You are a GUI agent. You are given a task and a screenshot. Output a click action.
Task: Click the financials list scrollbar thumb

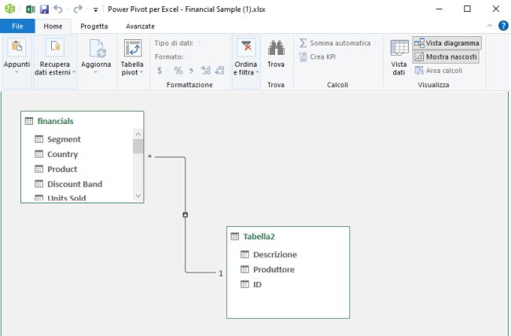138,146
